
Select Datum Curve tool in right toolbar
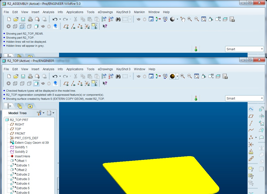point(251,130)
